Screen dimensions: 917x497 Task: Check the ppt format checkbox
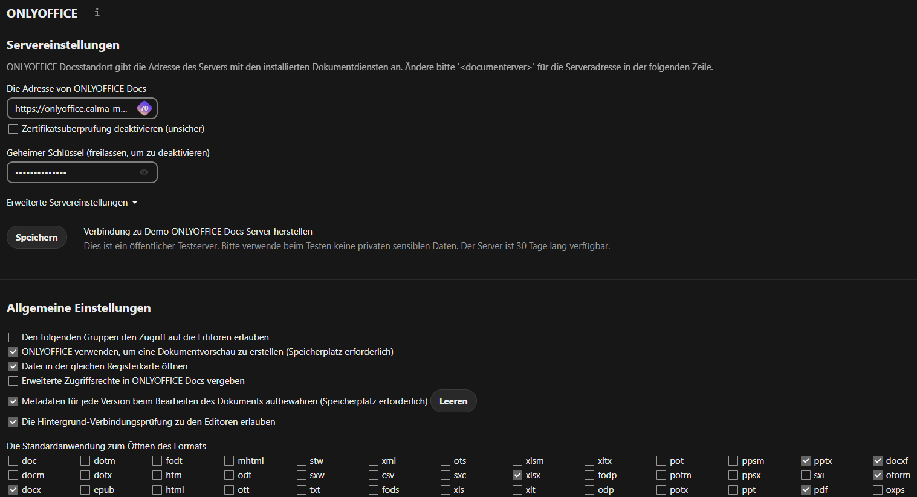coord(733,490)
